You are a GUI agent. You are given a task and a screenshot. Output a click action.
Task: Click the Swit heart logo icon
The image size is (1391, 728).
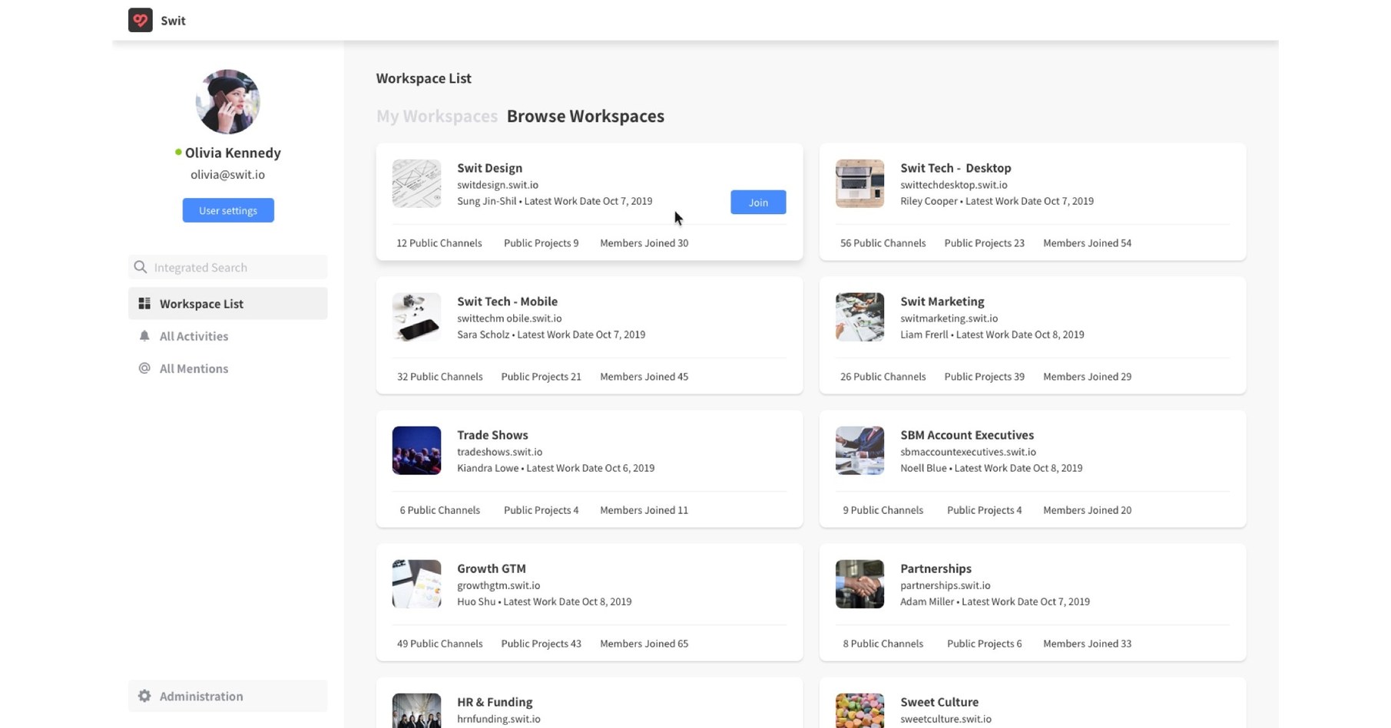140,21
